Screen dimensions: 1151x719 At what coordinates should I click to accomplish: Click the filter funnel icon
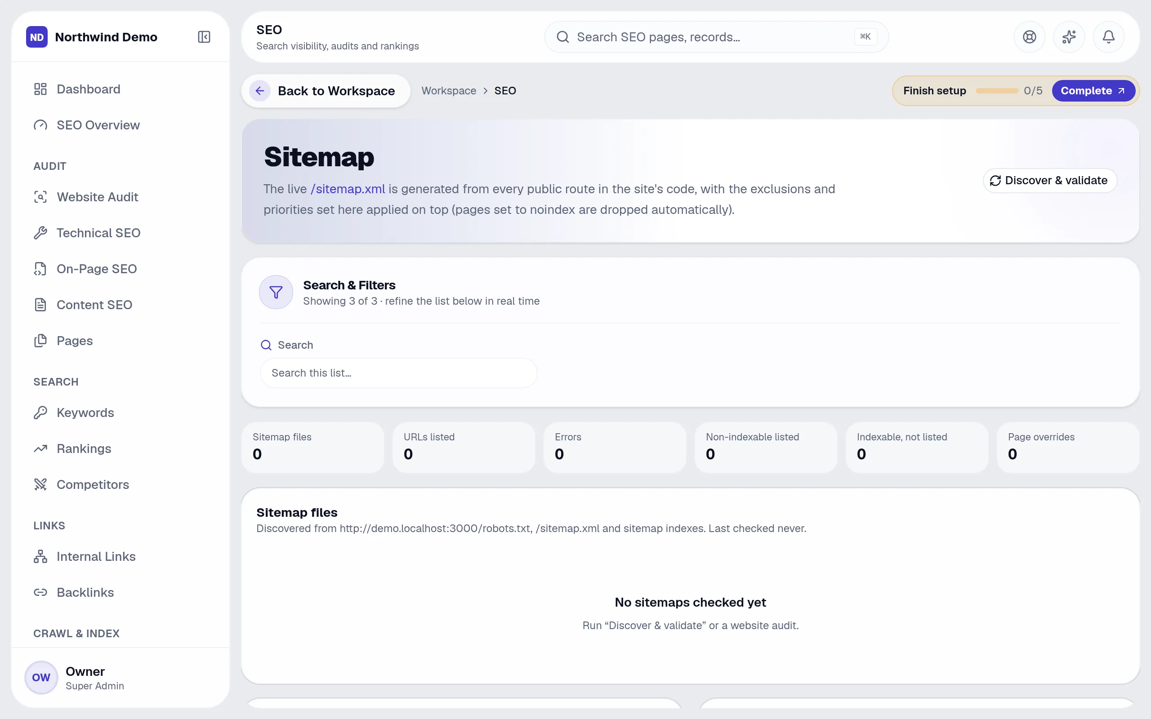276,292
